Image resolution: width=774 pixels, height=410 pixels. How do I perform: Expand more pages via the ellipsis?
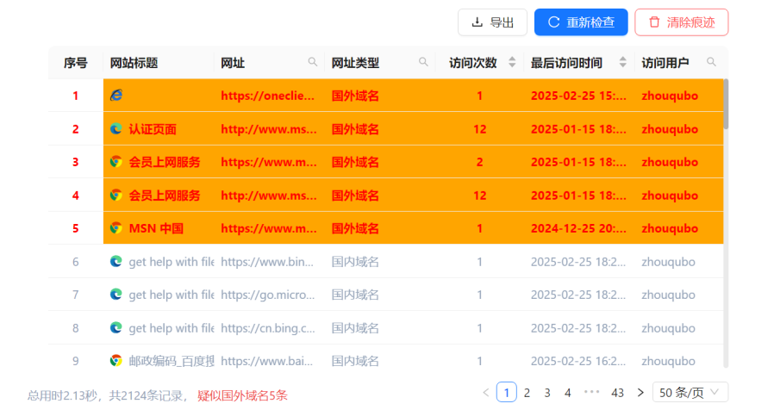point(591,392)
